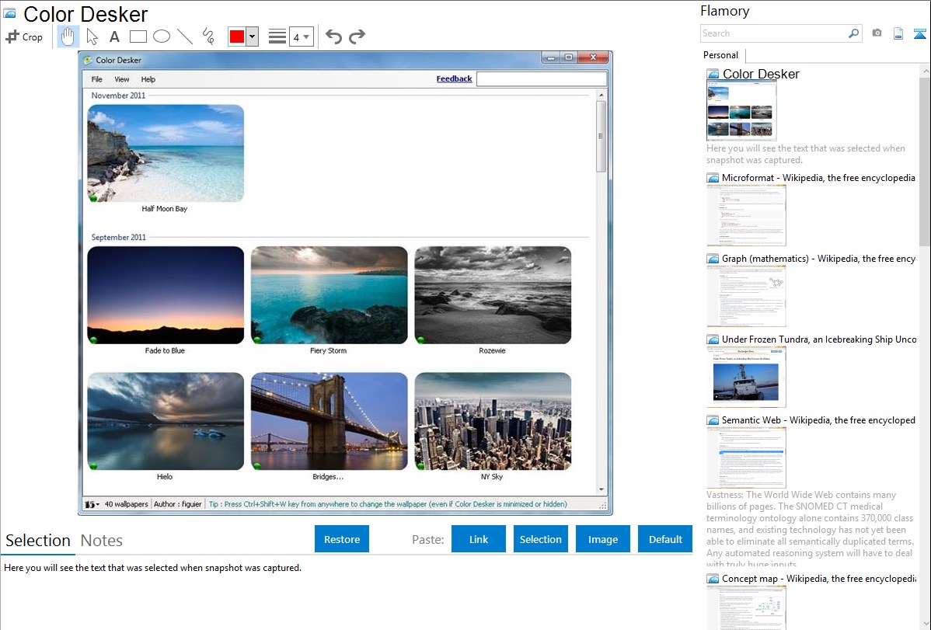This screenshot has height=630, width=931.
Task: Switch to the Personal tab
Action: point(721,55)
